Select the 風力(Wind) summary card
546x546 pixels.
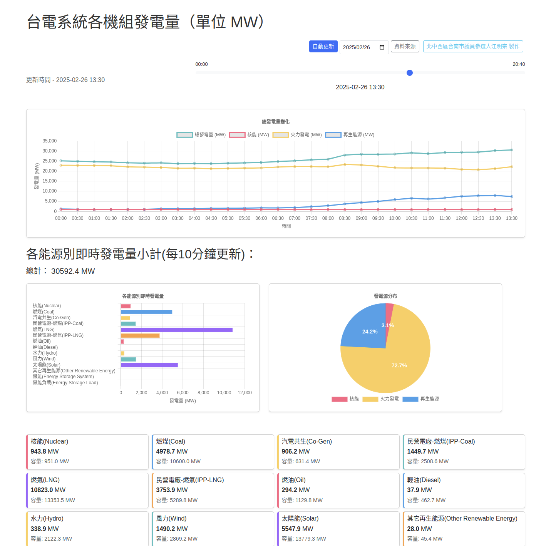pyautogui.click(x=213, y=529)
